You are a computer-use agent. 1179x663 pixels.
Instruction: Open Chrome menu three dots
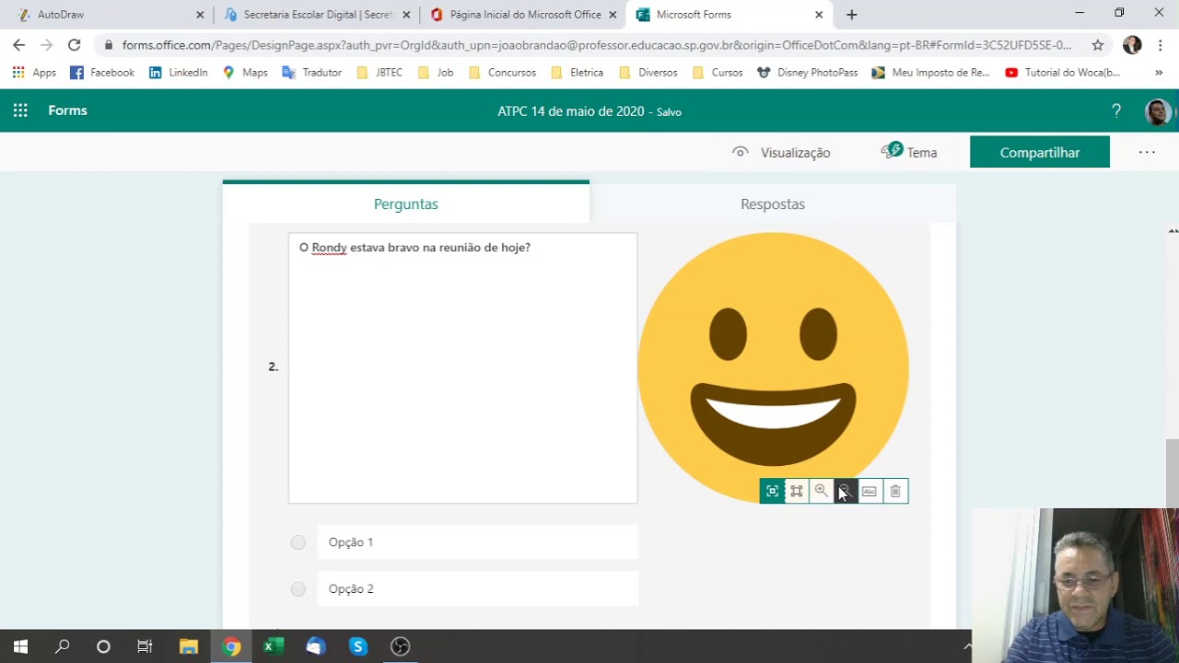[1160, 45]
